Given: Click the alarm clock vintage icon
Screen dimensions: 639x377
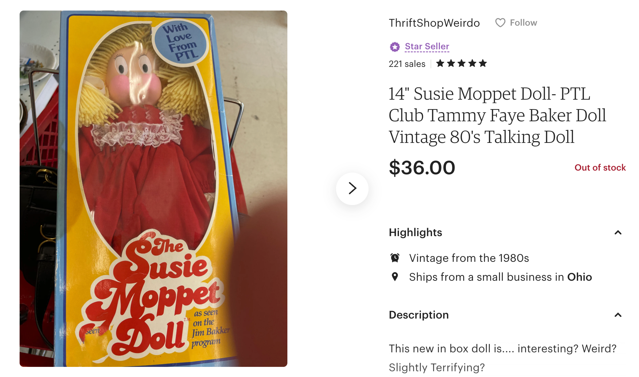Looking at the screenshot, I should tap(395, 258).
